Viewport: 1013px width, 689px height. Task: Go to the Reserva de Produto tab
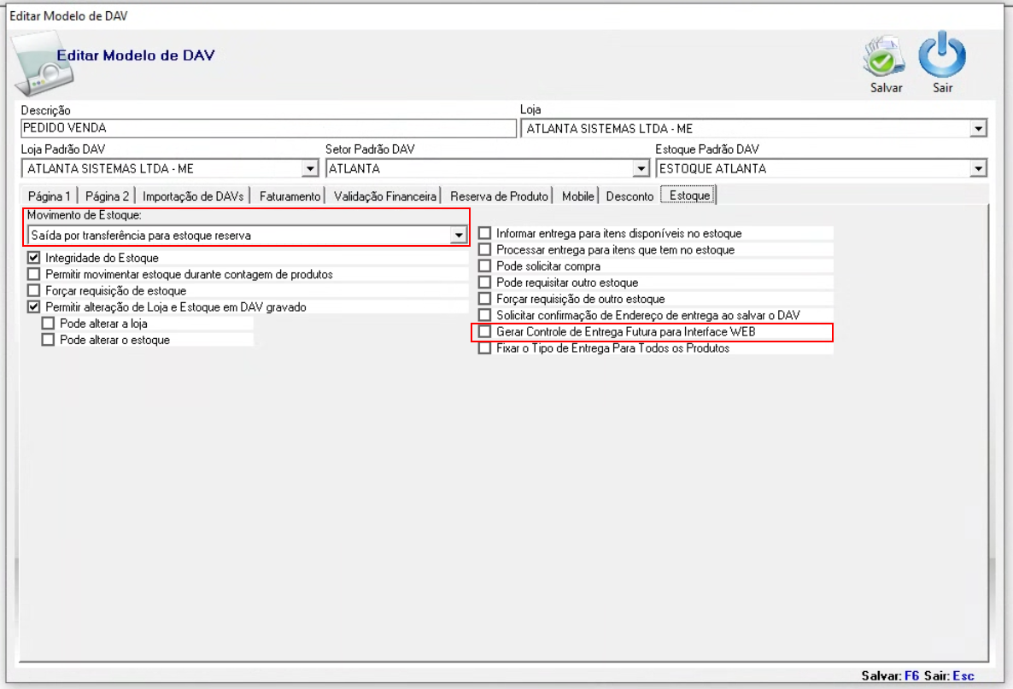499,196
